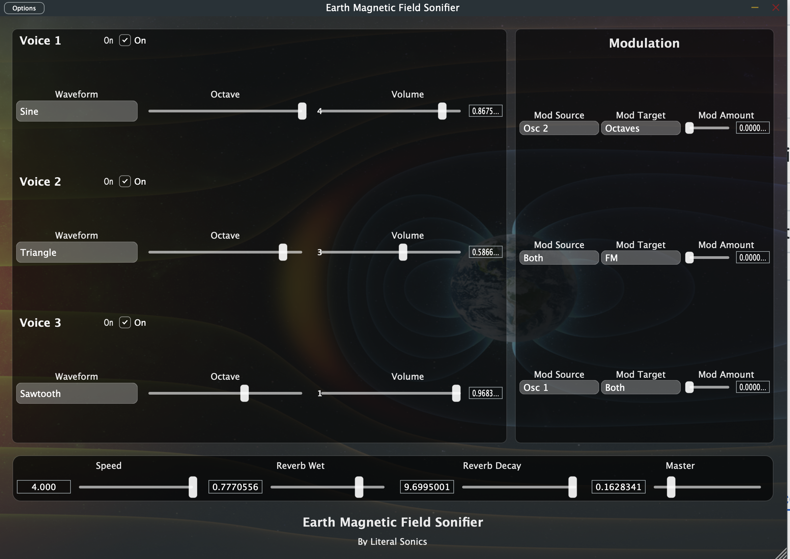Click the Voice 3 Volume slider thumb
This screenshot has width=790, height=559.
coord(456,393)
